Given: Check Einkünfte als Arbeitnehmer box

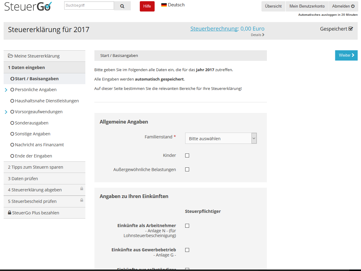Looking at the screenshot, I should point(187,226).
